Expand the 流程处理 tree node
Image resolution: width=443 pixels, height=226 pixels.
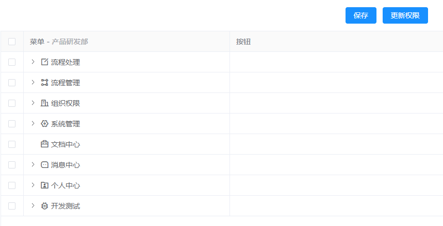click(x=33, y=62)
